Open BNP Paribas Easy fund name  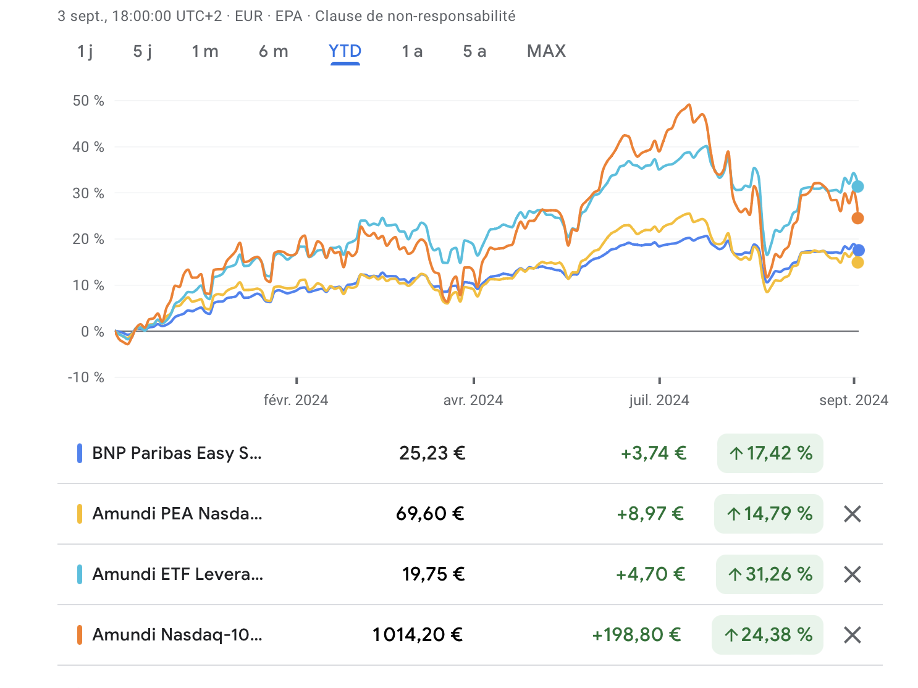pyautogui.click(x=177, y=453)
